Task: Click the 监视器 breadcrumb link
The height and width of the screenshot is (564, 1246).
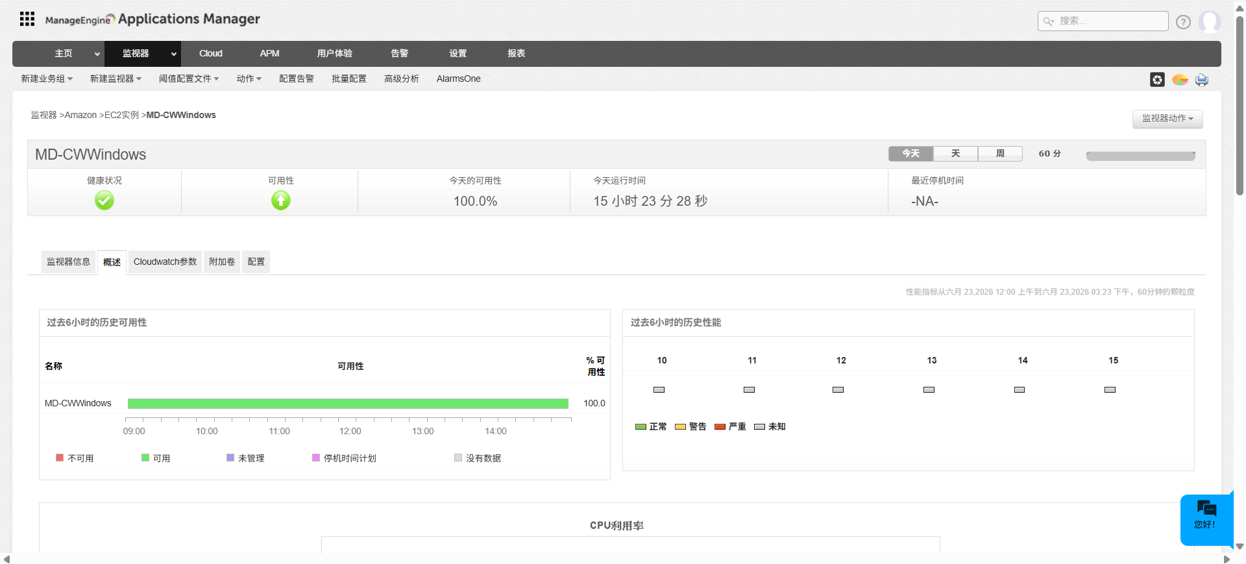Action: point(44,115)
